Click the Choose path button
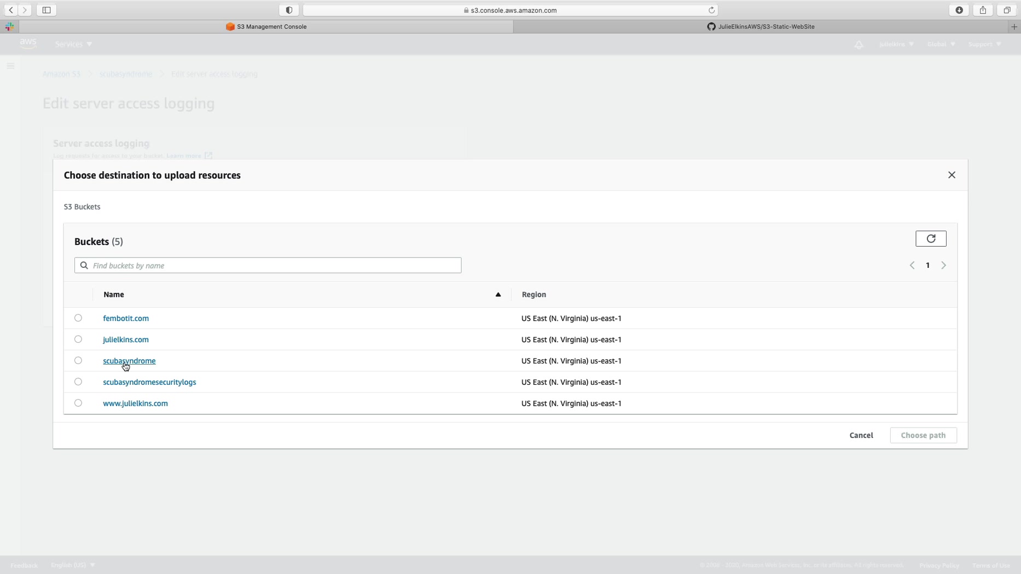Screen dimensions: 1021x574 (x=923, y=435)
